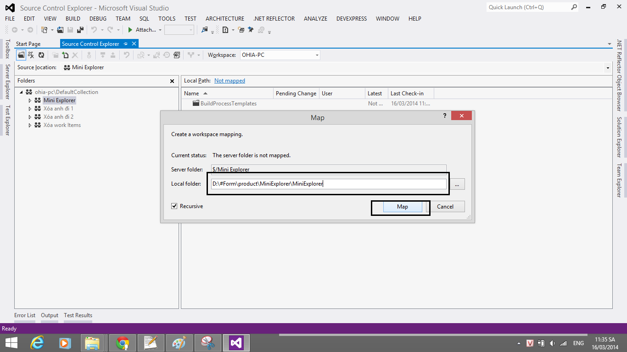Open the Solution Explorer side tab
Image resolution: width=627 pixels, height=352 pixels.
[619, 137]
